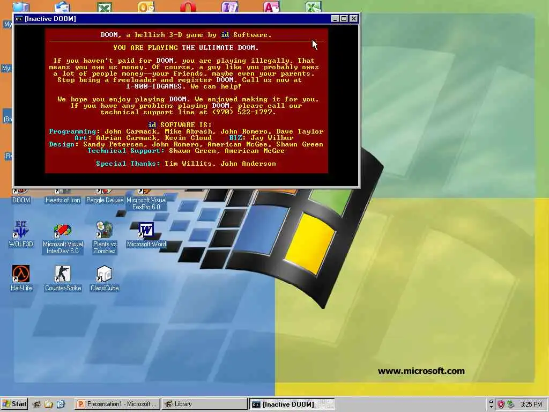Image resolution: width=549 pixels, height=412 pixels.
Task: Minimize the Inactive DOOM window
Action: point(335,19)
